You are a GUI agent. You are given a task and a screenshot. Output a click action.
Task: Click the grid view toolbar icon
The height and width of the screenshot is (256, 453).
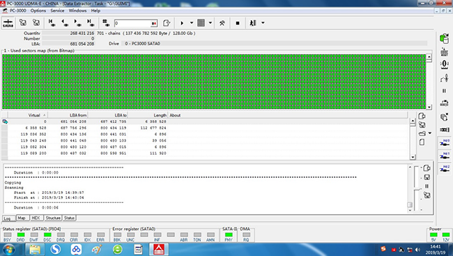pyautogui.click(x=201, y=23)
